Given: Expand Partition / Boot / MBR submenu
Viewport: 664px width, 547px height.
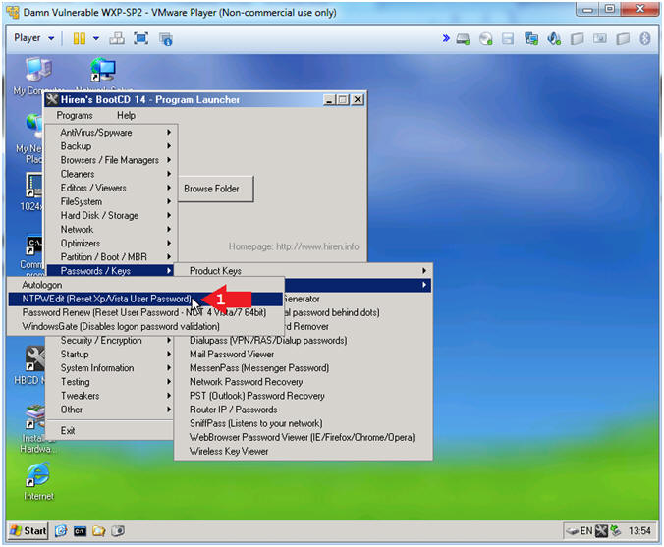Looking at the screenshot, I should (x=111, y=257).
